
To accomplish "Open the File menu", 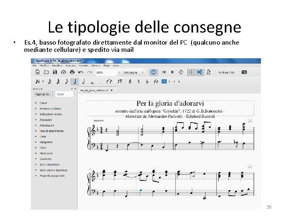I will pyautogui.click(x=35, y=66).
